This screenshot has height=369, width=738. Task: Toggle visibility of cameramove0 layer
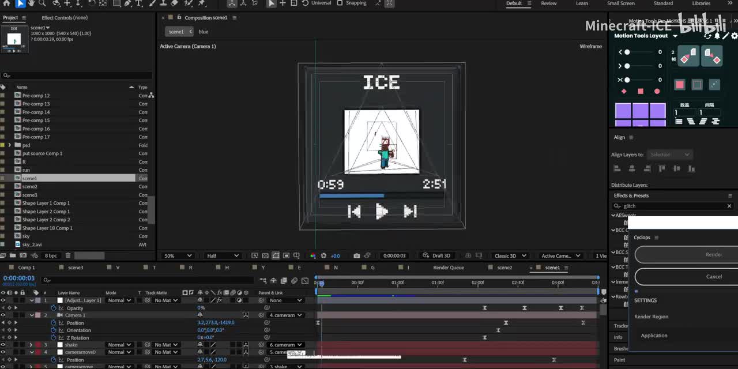click(x=3, y=352)
